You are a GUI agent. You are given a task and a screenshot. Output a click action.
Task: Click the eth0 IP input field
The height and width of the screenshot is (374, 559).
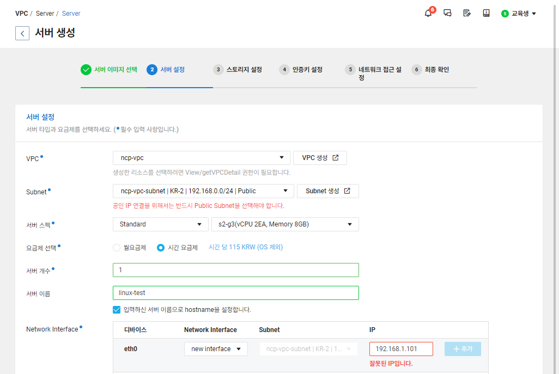(401, 349)
